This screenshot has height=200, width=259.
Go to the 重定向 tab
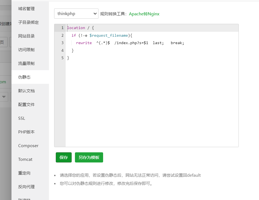(24, 173)
